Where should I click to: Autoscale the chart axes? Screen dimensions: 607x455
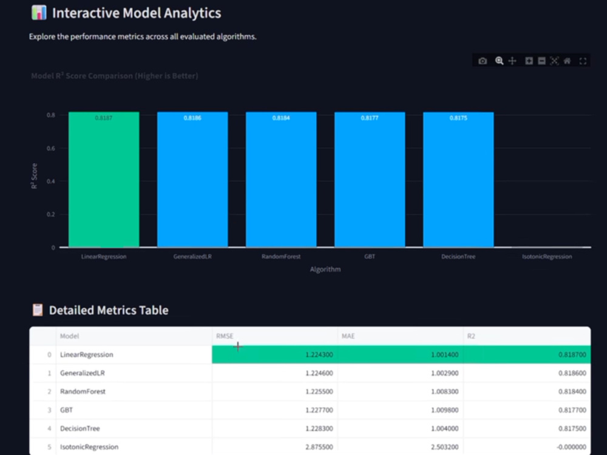[554, 61]
